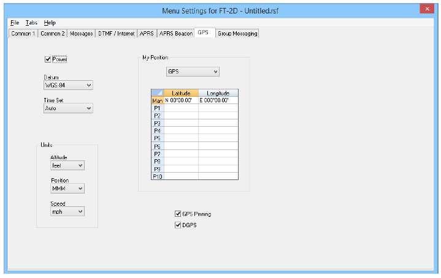The width and height of the screenshot is (441, 278).
Task: Select the P5 row header
Action: click(x=158, y=138)
